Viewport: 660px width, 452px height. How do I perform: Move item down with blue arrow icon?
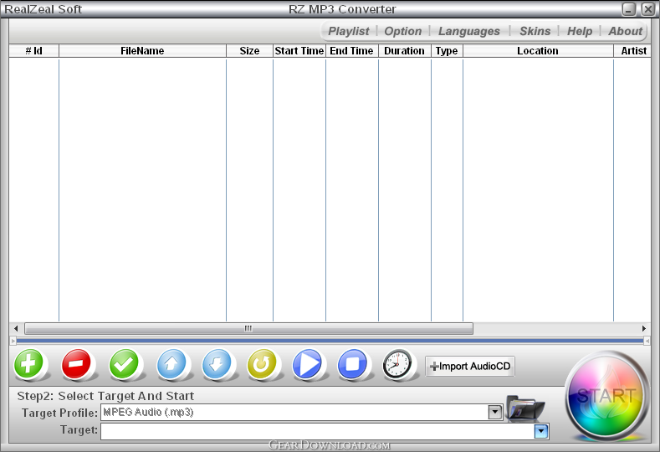coord(217,365)
